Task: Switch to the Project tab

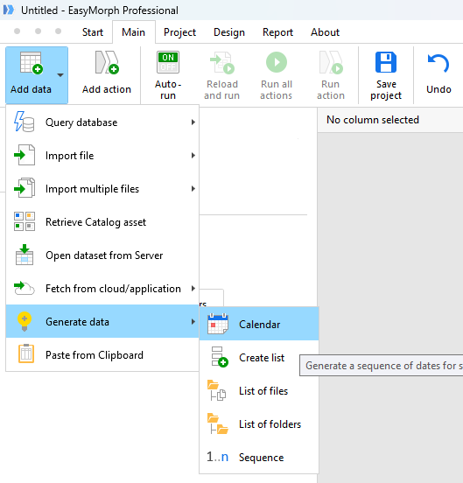Action: point(179,32)
